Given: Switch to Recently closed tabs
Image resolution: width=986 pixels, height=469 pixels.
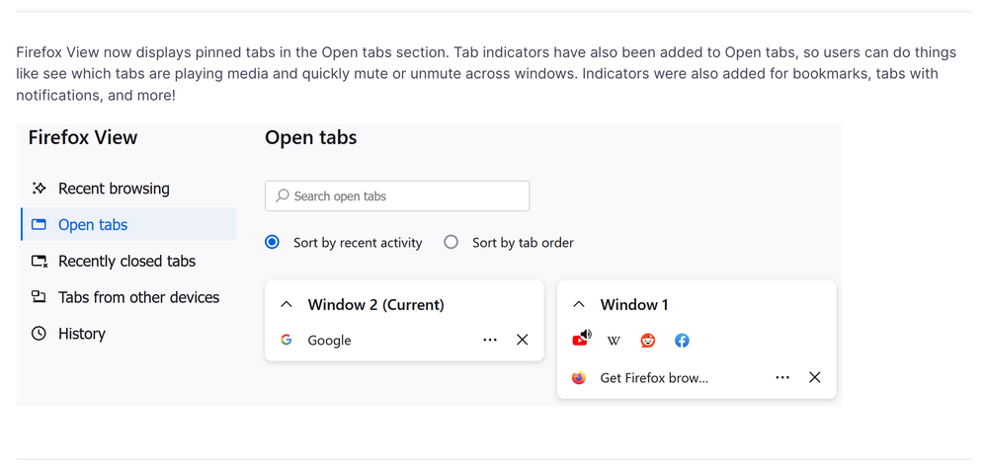Looking at the screenshot, I should (126, 261).
